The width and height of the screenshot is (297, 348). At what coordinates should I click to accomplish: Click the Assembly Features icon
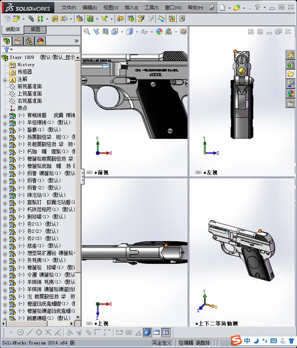[90, 19]
